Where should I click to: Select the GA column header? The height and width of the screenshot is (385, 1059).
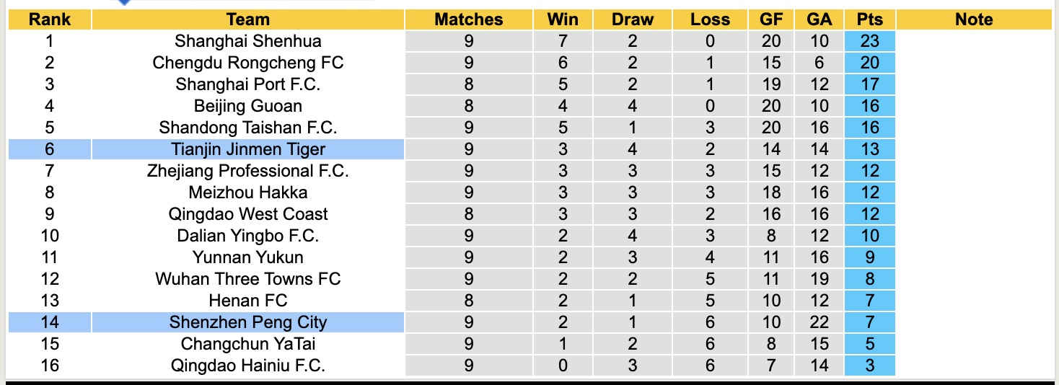point(819,19)
